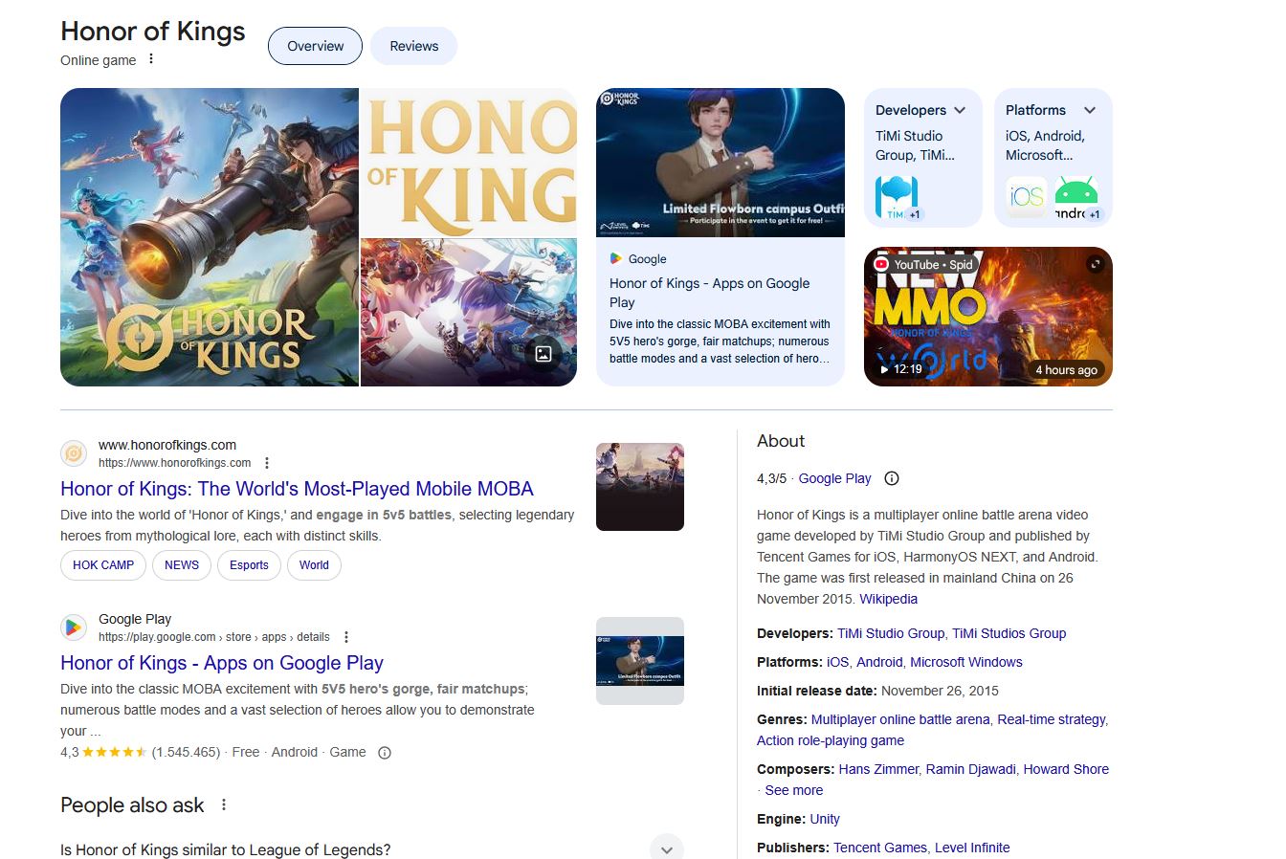Click See more under Composers
The height and width of the screenshot is (859, 1286).
click(x=794, y=790)
